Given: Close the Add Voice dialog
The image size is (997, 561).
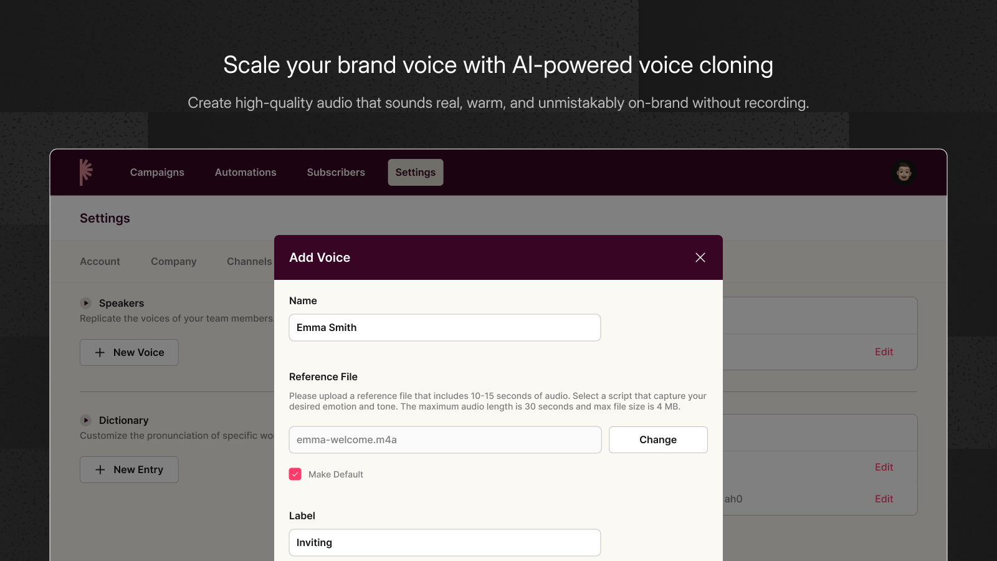Looking at the screenshot, I should 700,257.
